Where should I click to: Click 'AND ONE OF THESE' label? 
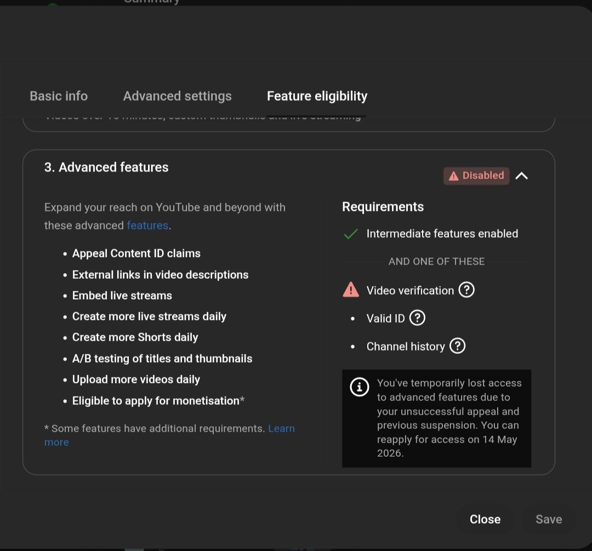[x=436, y=261]
